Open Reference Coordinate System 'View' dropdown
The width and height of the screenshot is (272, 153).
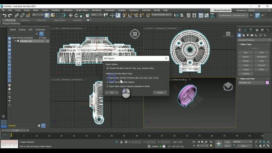click(x=96, y=15)
